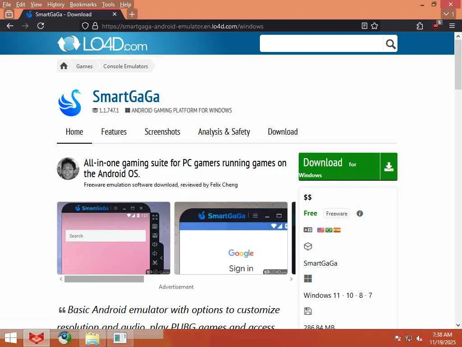Follow the Console Emulators breadcrumb link
Screen dimensions: 462x347
(x=125, y=66)
